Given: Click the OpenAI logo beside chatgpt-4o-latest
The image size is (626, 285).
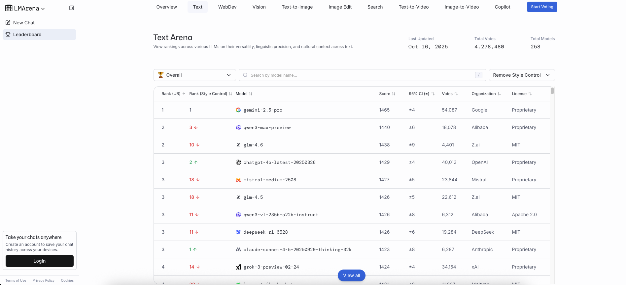Looking at the screenshot, I should click(x=238, y=162).
